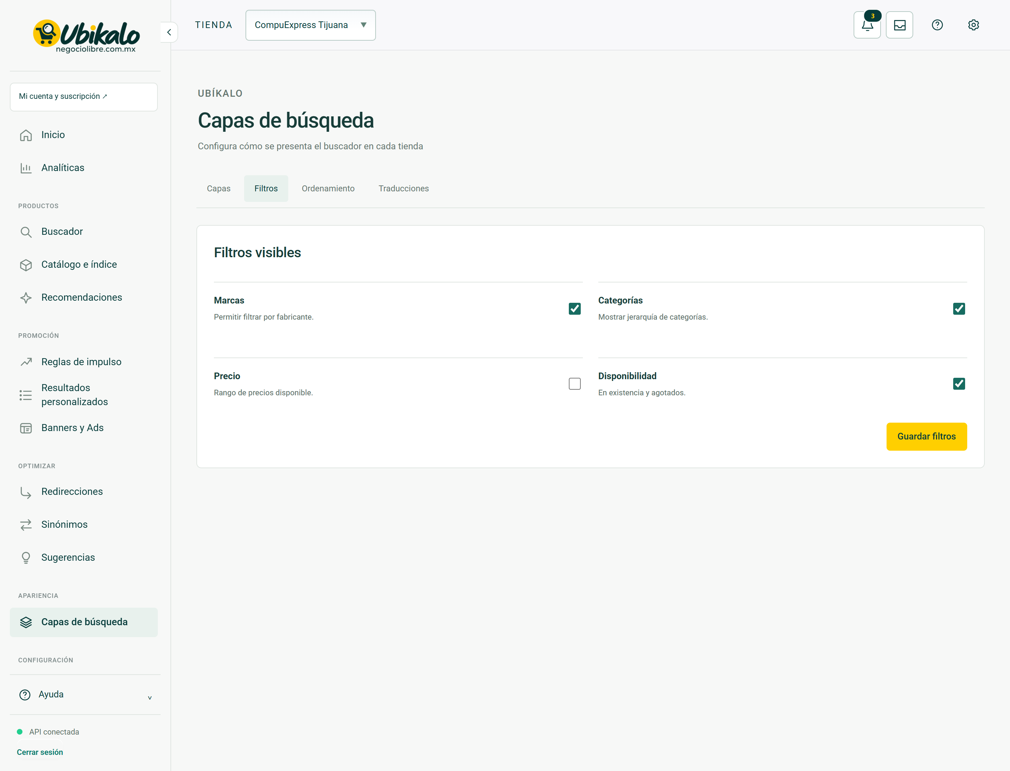
Task: Open the CompuExpress Tijuana store dropdown
Action: [x=310, y=25]
